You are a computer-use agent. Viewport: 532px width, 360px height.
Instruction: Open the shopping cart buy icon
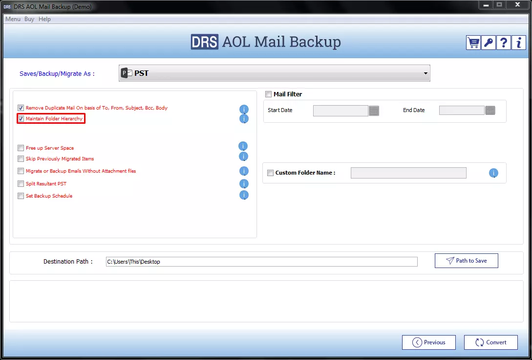pyautogui.click(x=473, y=43)
